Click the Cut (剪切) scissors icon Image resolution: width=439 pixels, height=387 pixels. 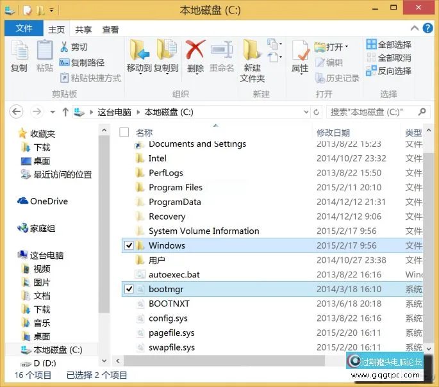coord(64,47)
